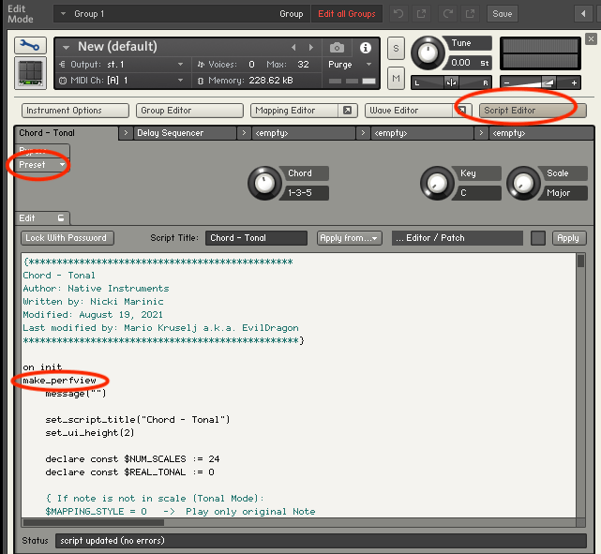Click the wrench edit mode icon

point(30,44)
